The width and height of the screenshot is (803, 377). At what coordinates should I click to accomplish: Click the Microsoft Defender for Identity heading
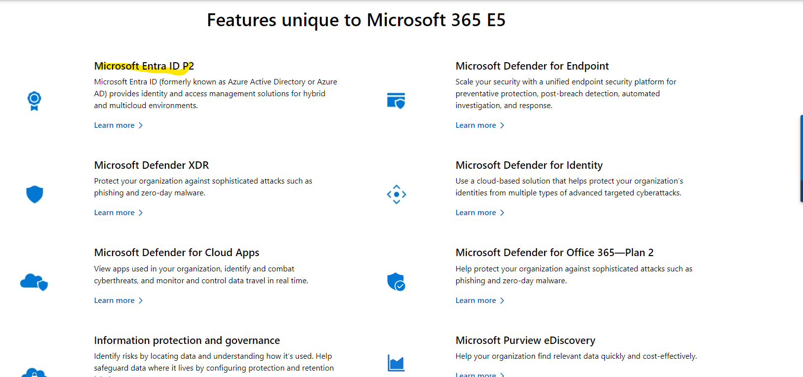(529, 165)
